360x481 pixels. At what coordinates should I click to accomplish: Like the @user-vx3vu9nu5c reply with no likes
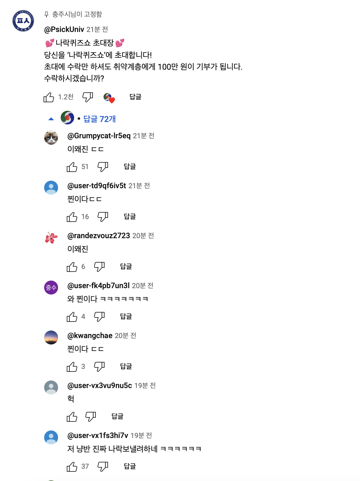pos(72,417)
